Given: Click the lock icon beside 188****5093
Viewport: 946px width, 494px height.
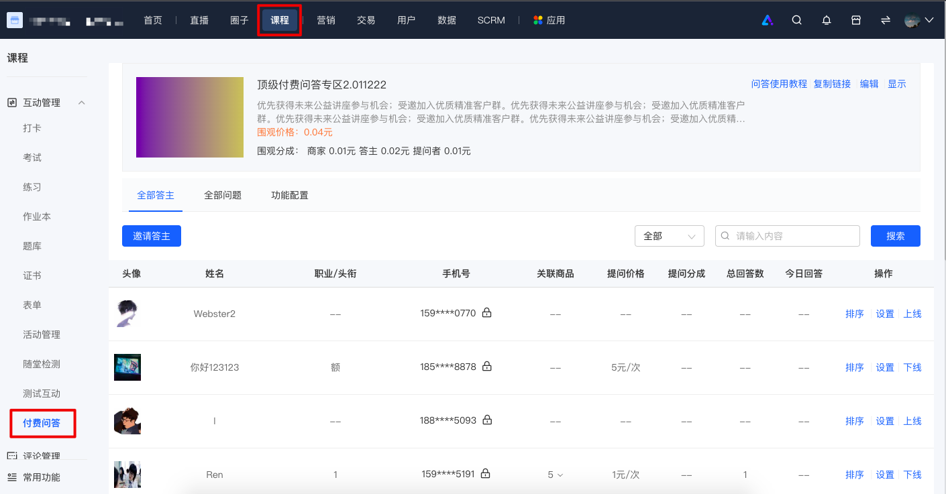Looking at the screenshot, I should [x=487, y=420].
